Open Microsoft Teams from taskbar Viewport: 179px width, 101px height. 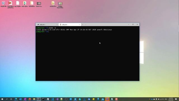tap(107, 99)
